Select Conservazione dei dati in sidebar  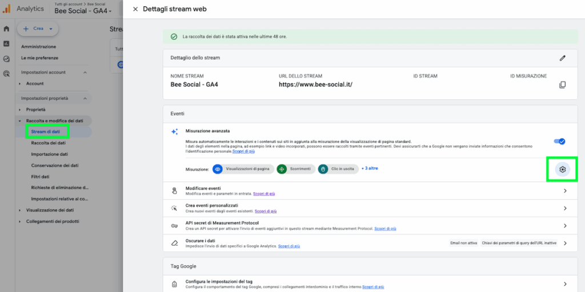coord(54,165)
